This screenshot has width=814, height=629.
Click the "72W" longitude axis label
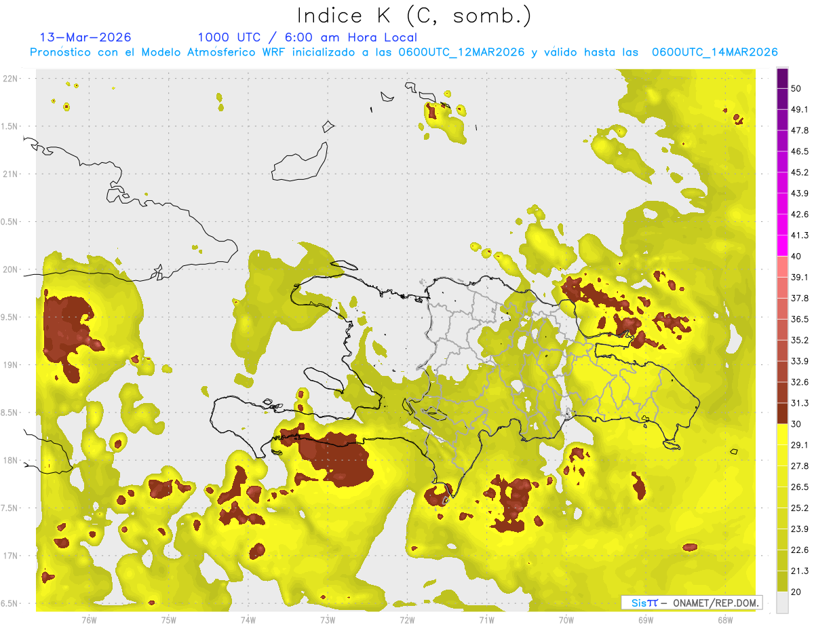407,620
